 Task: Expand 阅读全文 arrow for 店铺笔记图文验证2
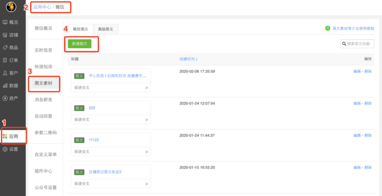[x=147, y=184]
